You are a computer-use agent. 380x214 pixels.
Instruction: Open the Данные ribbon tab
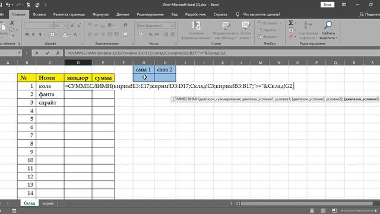point(123,14)
